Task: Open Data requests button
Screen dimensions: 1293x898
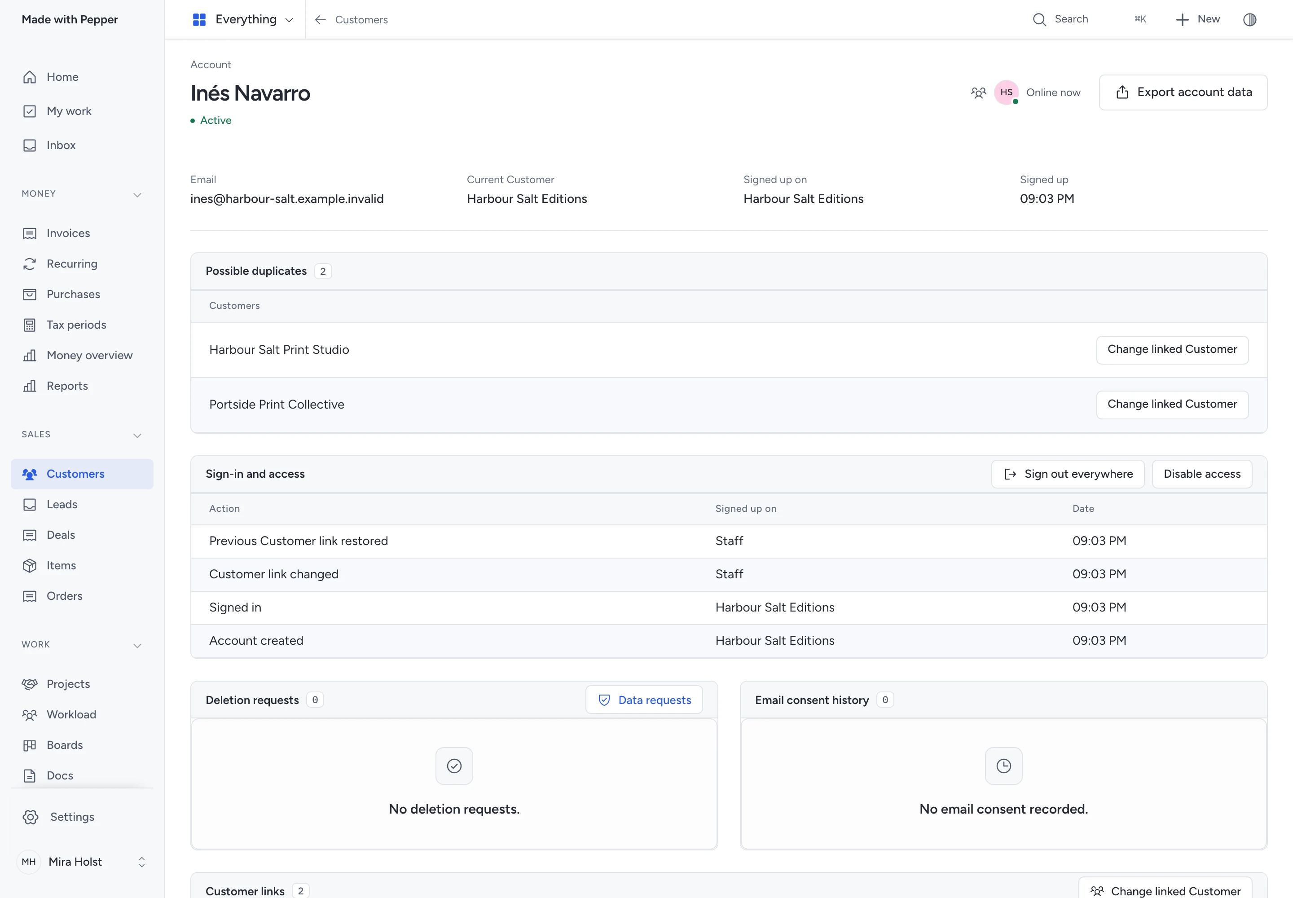Action: coord(644,700)
